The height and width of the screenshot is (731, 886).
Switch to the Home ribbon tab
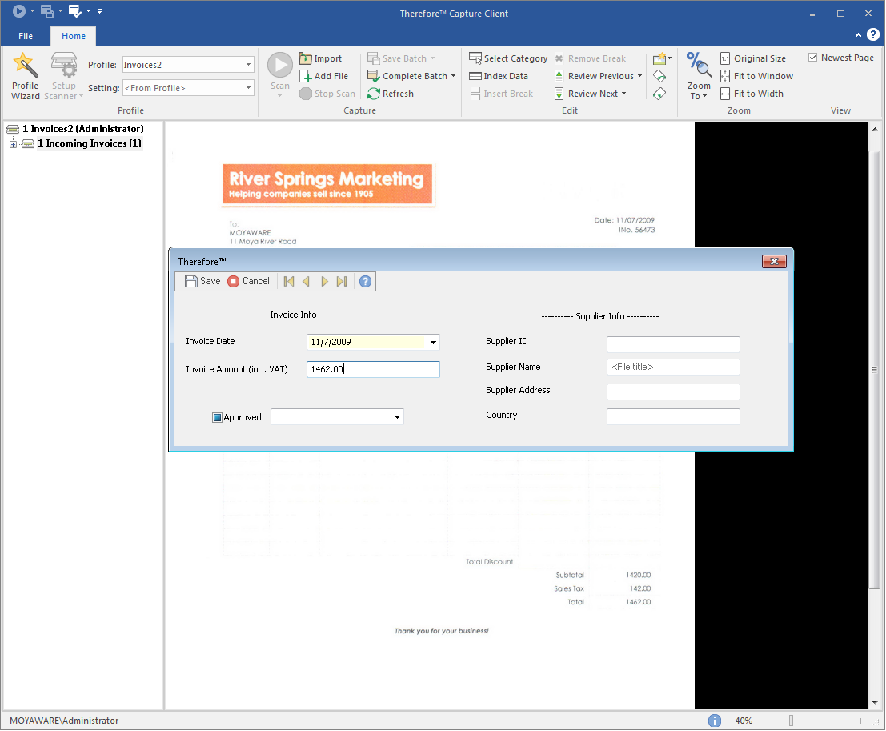(x=74, y=36)
